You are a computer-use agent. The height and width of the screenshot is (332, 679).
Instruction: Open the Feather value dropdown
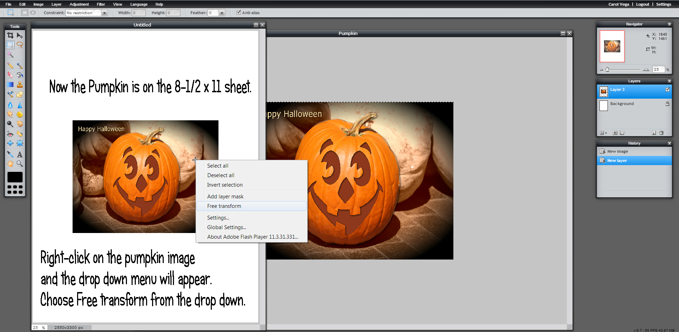[222, 13]
